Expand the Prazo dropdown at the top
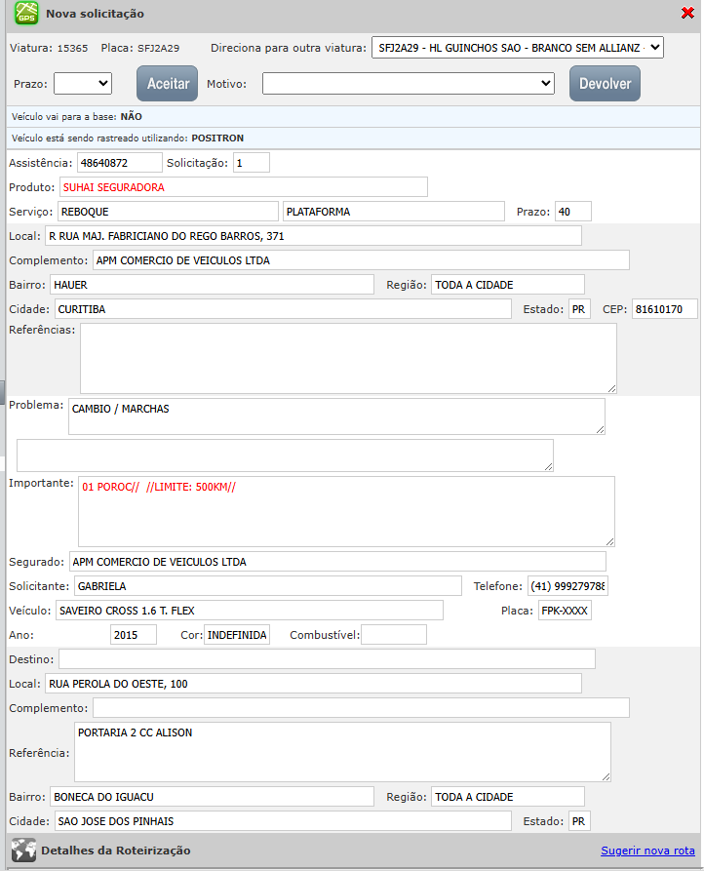 pos(83,84)
